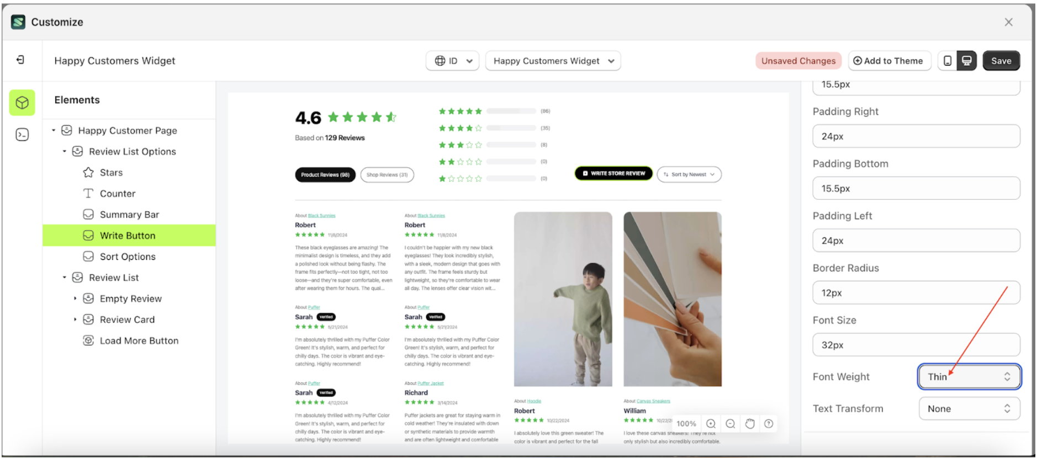The image size is (1037, 458).
Task: Click the Save button
Action: pyautogui.click(x=1001, y=61)
